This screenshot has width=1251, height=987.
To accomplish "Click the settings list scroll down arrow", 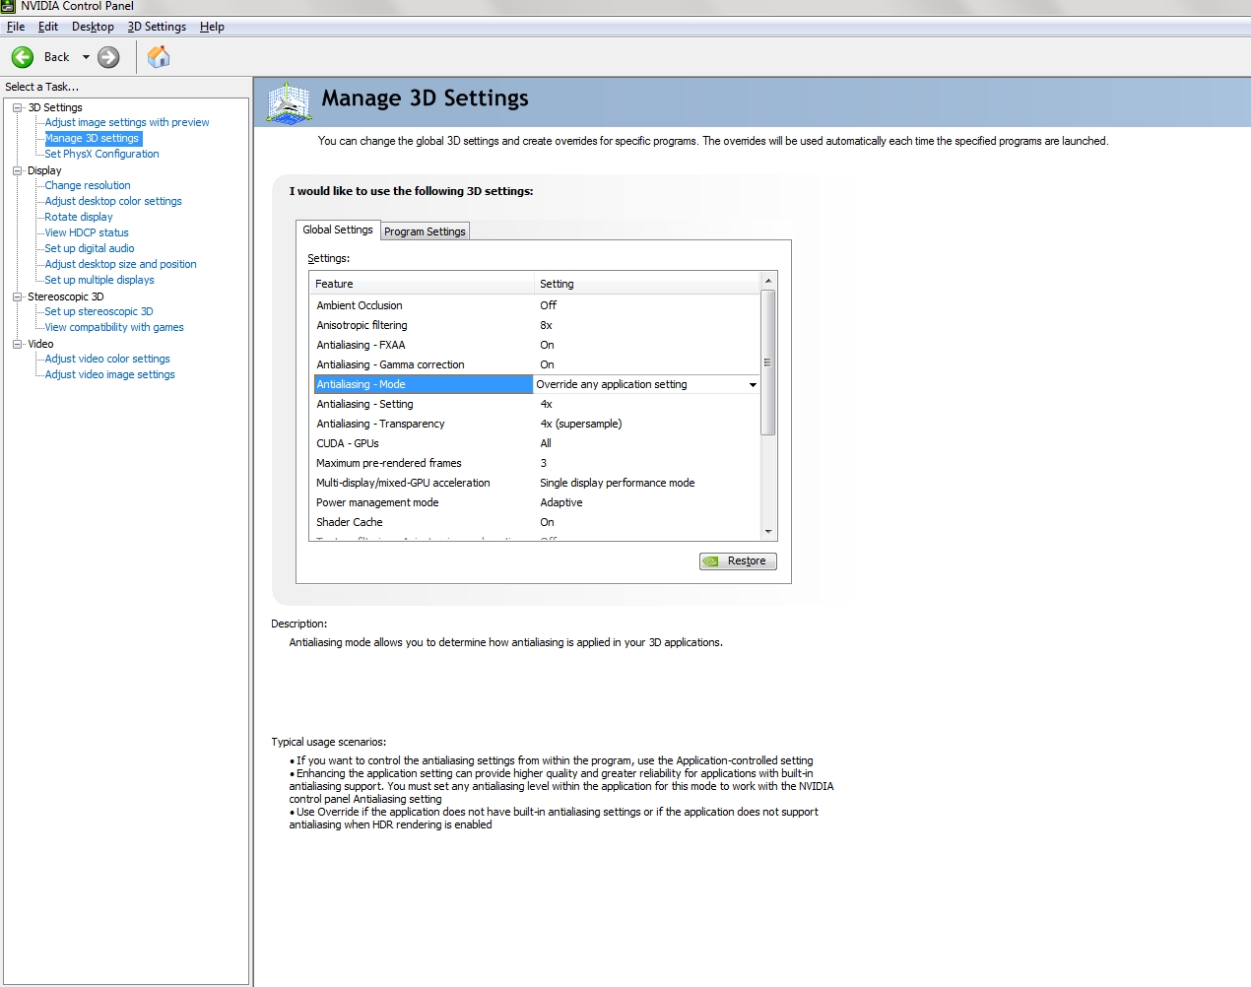I will pos(768,532).
